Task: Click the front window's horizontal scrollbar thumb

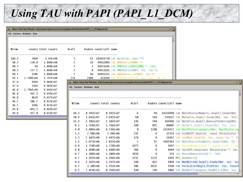Action: click(134, 174)
